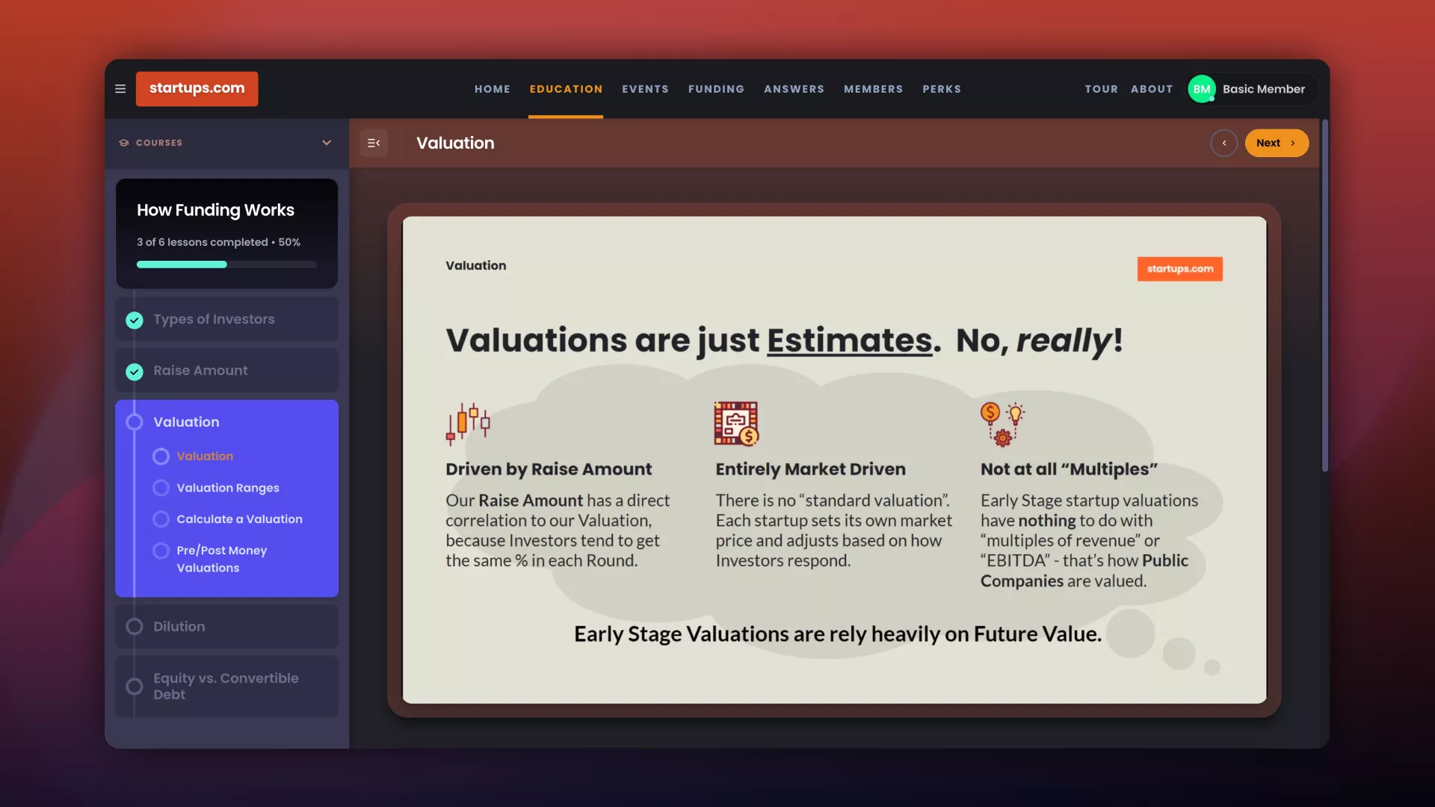This screenshot has width=1435, height=807.
Task: Click the dollar lightbulb gear icon
Action: tap(1002, 424)
